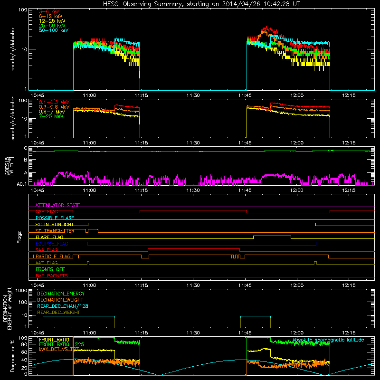Click the Absolute geomagnetic latitude label
The image size is (380, 380).
[328, 340]
